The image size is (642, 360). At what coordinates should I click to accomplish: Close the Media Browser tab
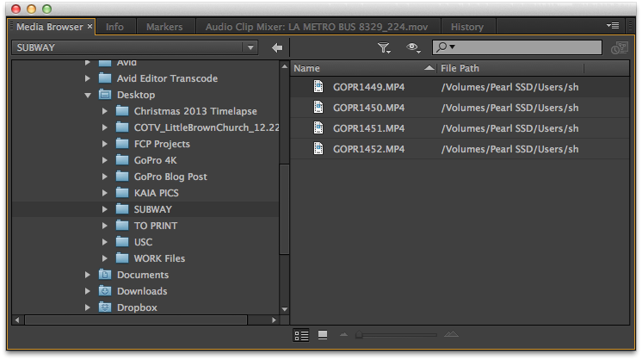tap(90, 27)
